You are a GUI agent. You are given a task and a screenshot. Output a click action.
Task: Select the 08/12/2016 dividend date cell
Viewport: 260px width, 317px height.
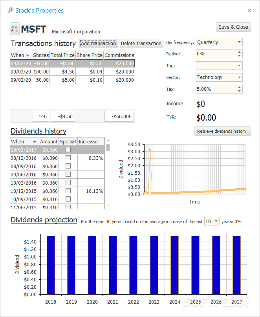(x=24, y=158)
